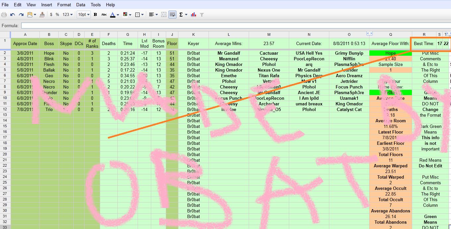The image size is (451, 229).
Task: Open the Data menu
Action: [81, 5]
